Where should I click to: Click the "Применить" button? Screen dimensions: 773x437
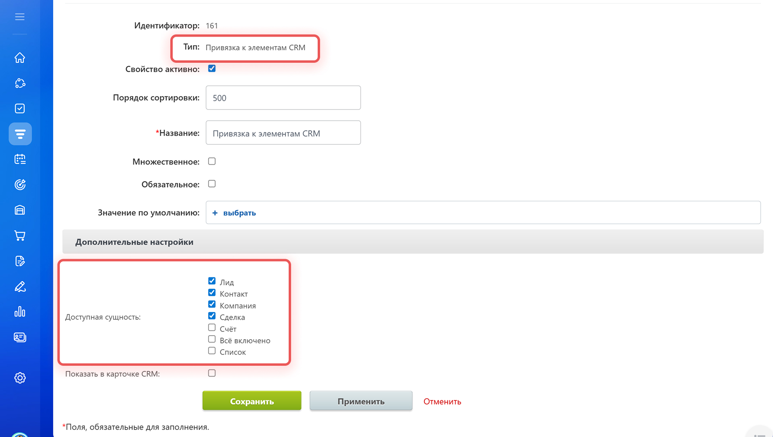(361, 401)
